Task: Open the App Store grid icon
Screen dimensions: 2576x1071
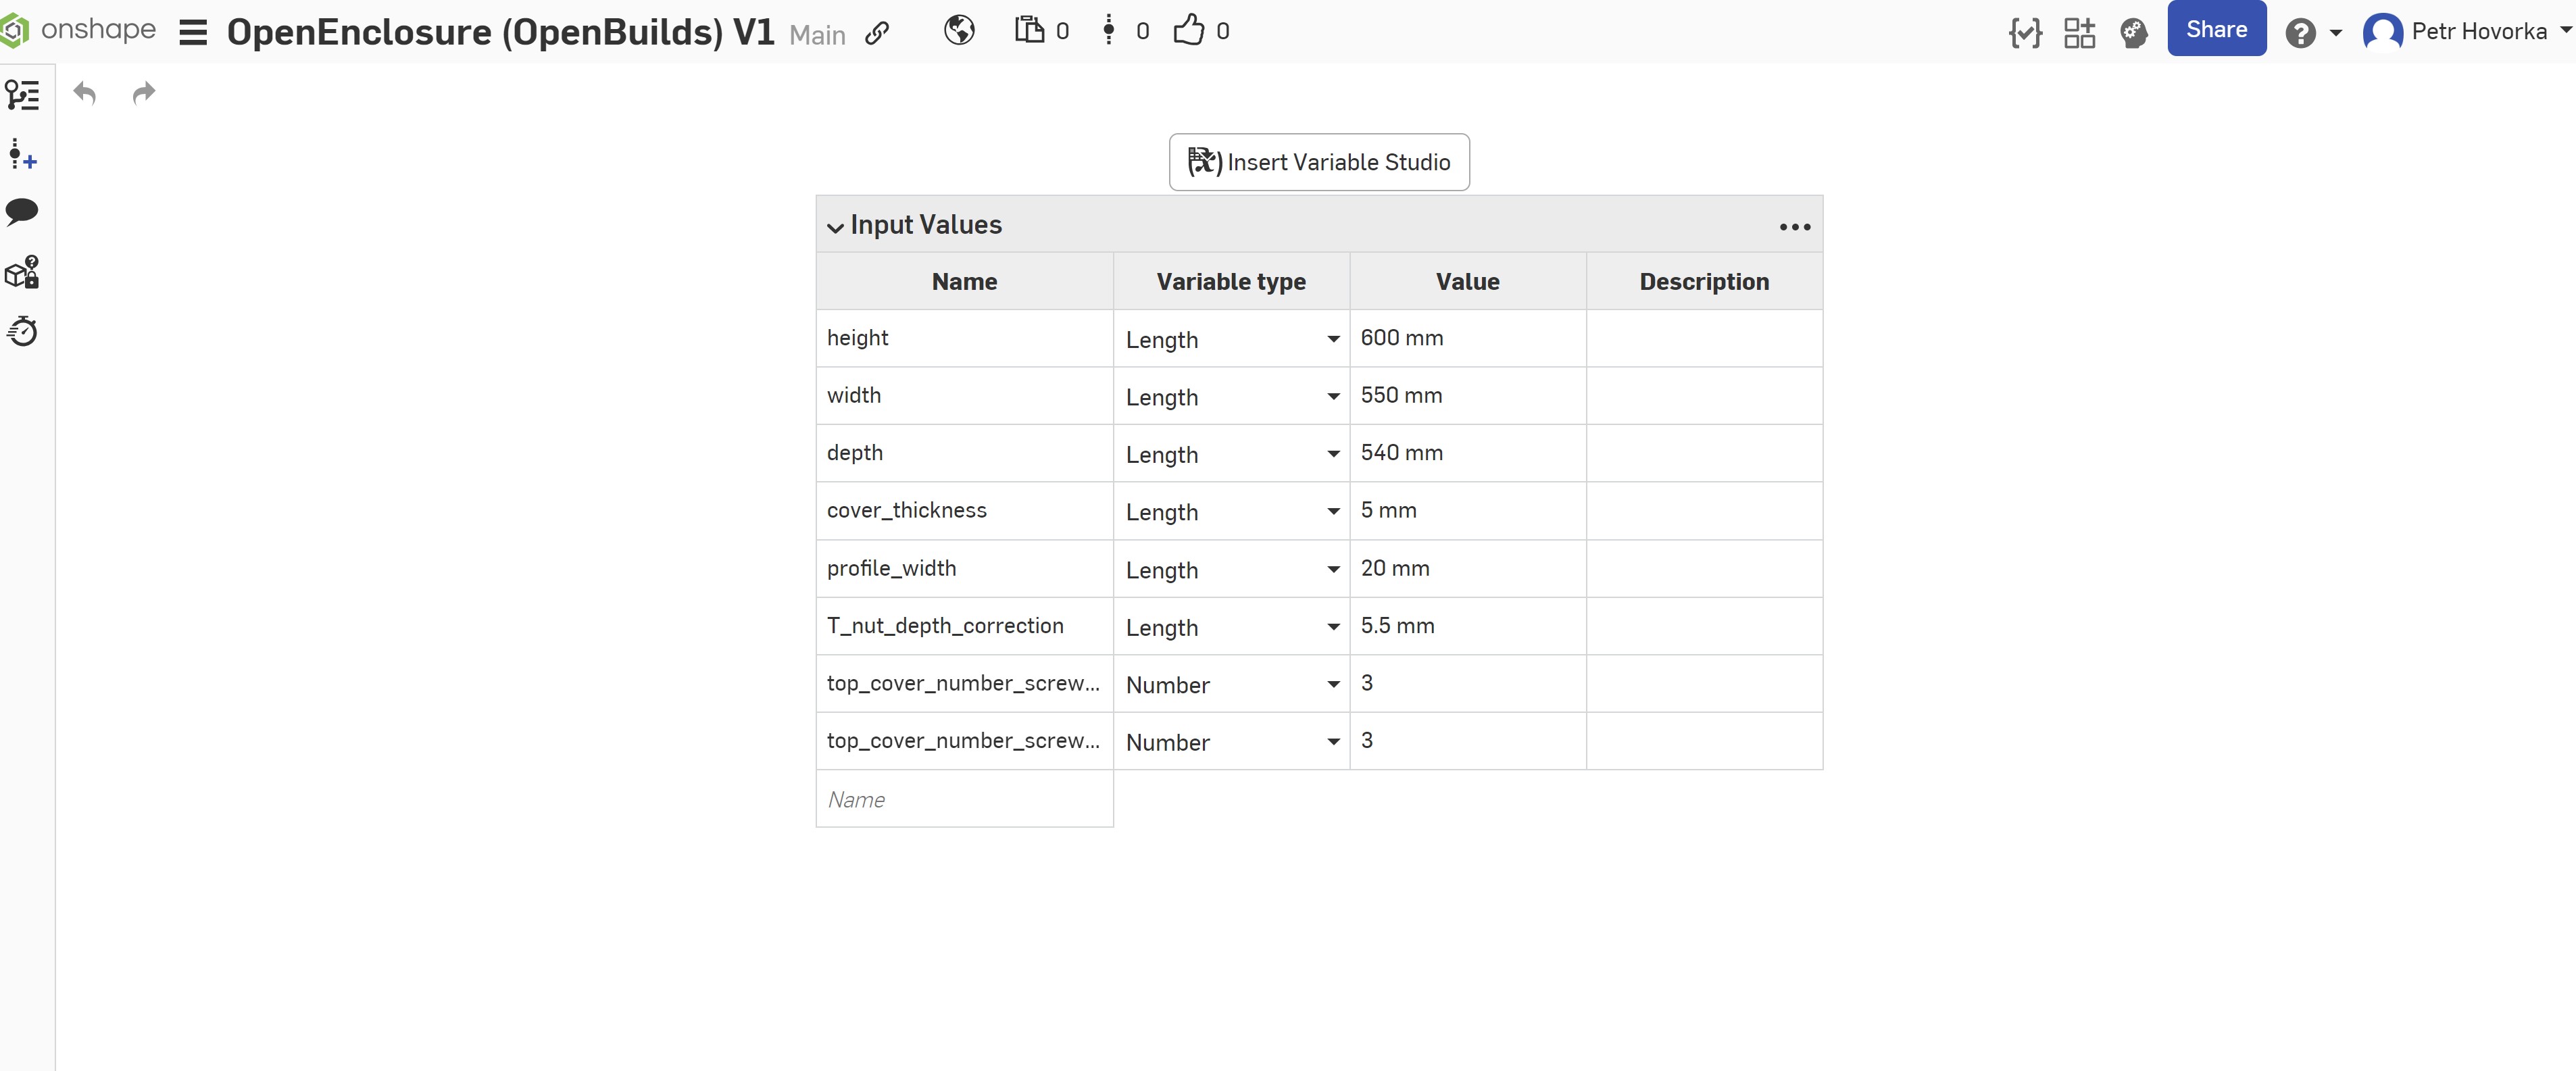Action: click(2080, 33)
